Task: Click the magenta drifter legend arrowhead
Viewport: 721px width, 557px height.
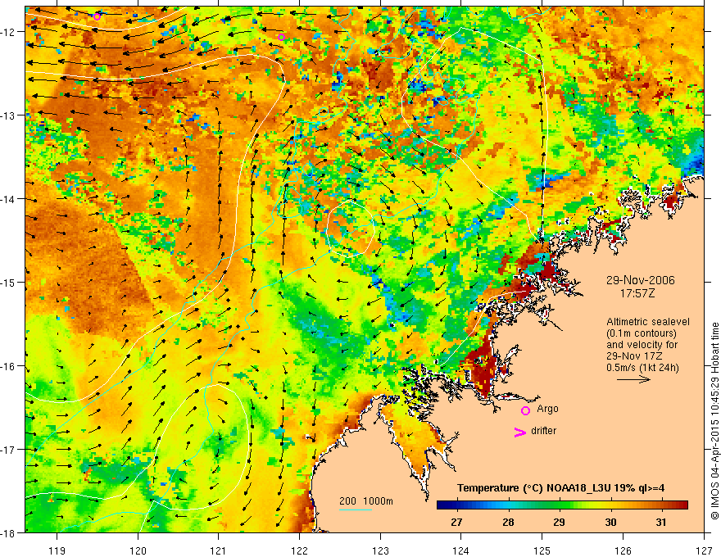Action: click(520, 432)
